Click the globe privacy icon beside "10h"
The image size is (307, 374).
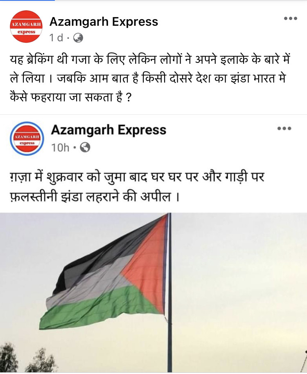[x=85, y=148]
